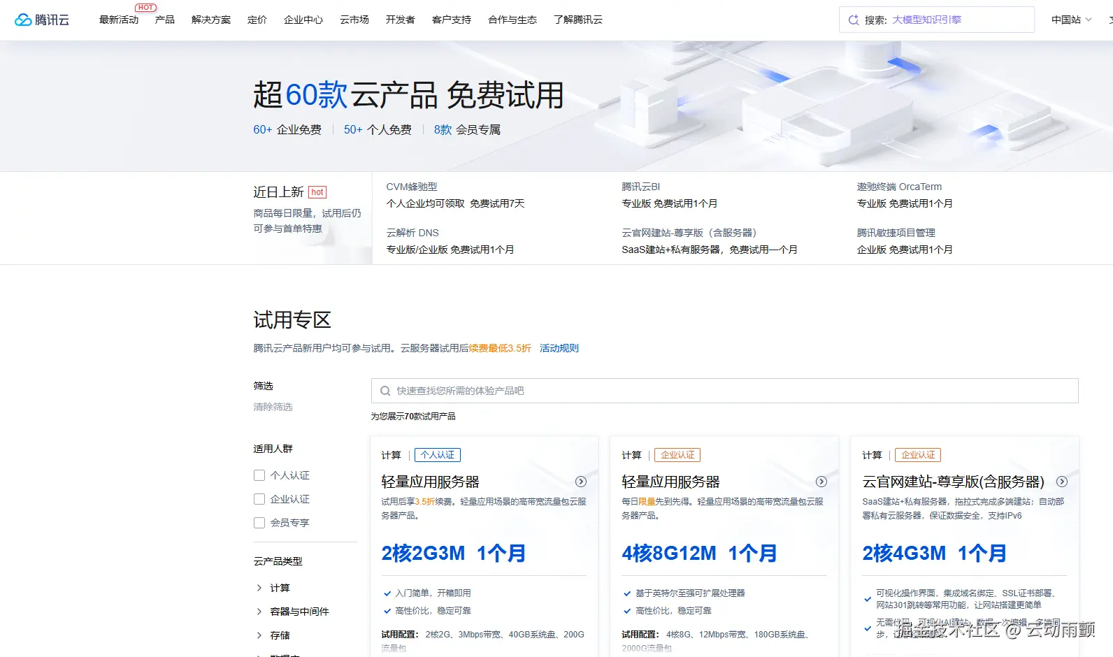The width and height of the screenshot is (1113, 657).
Task: Click the Tencent Cloud logo
Action: [42, 20]
